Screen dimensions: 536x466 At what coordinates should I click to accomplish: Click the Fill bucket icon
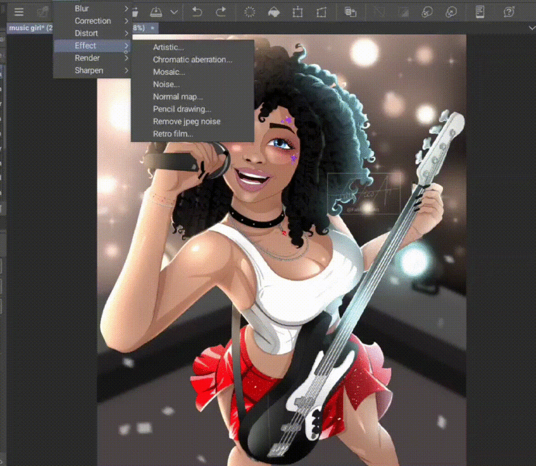[x=274, y=12]
